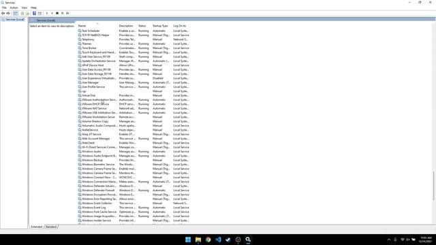Click the Windows Audio service gear icon

[80, 152]
